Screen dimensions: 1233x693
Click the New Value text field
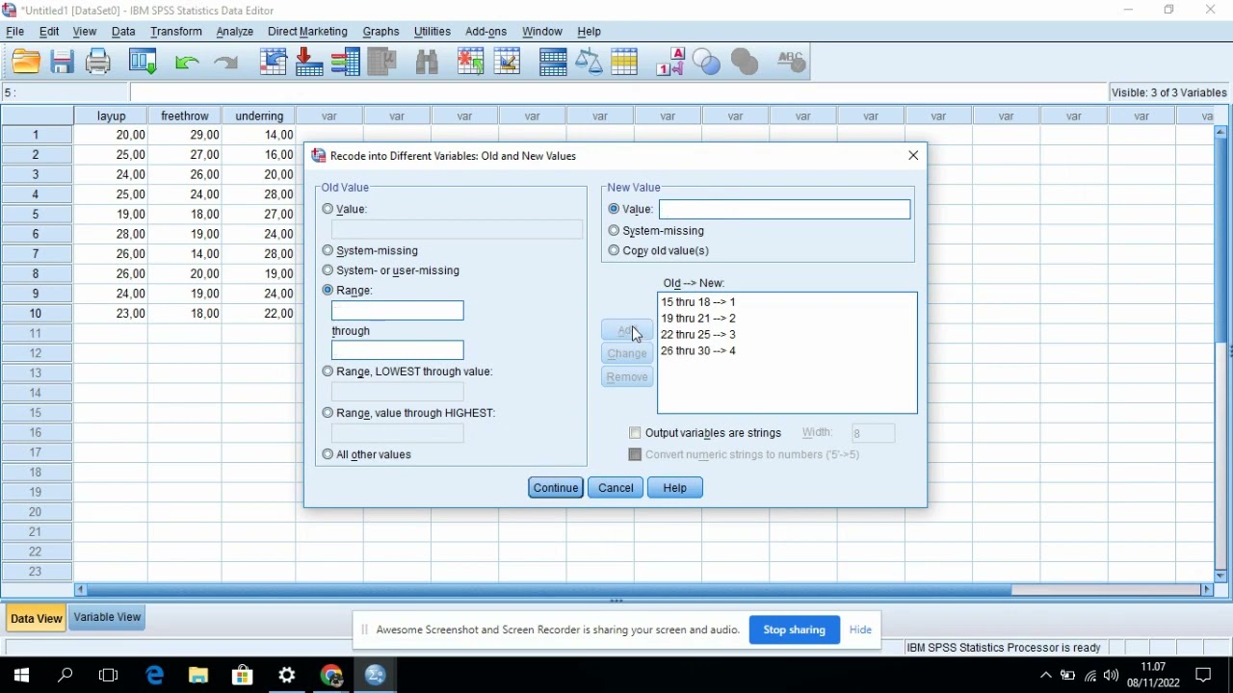785,209
